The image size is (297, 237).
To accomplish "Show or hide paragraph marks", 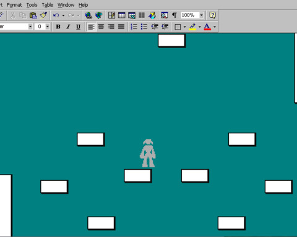I will [174, 15].
